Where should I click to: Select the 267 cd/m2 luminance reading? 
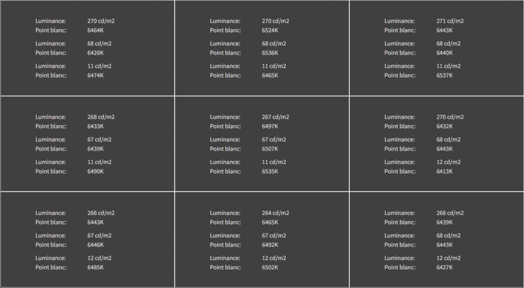[275, 117]
